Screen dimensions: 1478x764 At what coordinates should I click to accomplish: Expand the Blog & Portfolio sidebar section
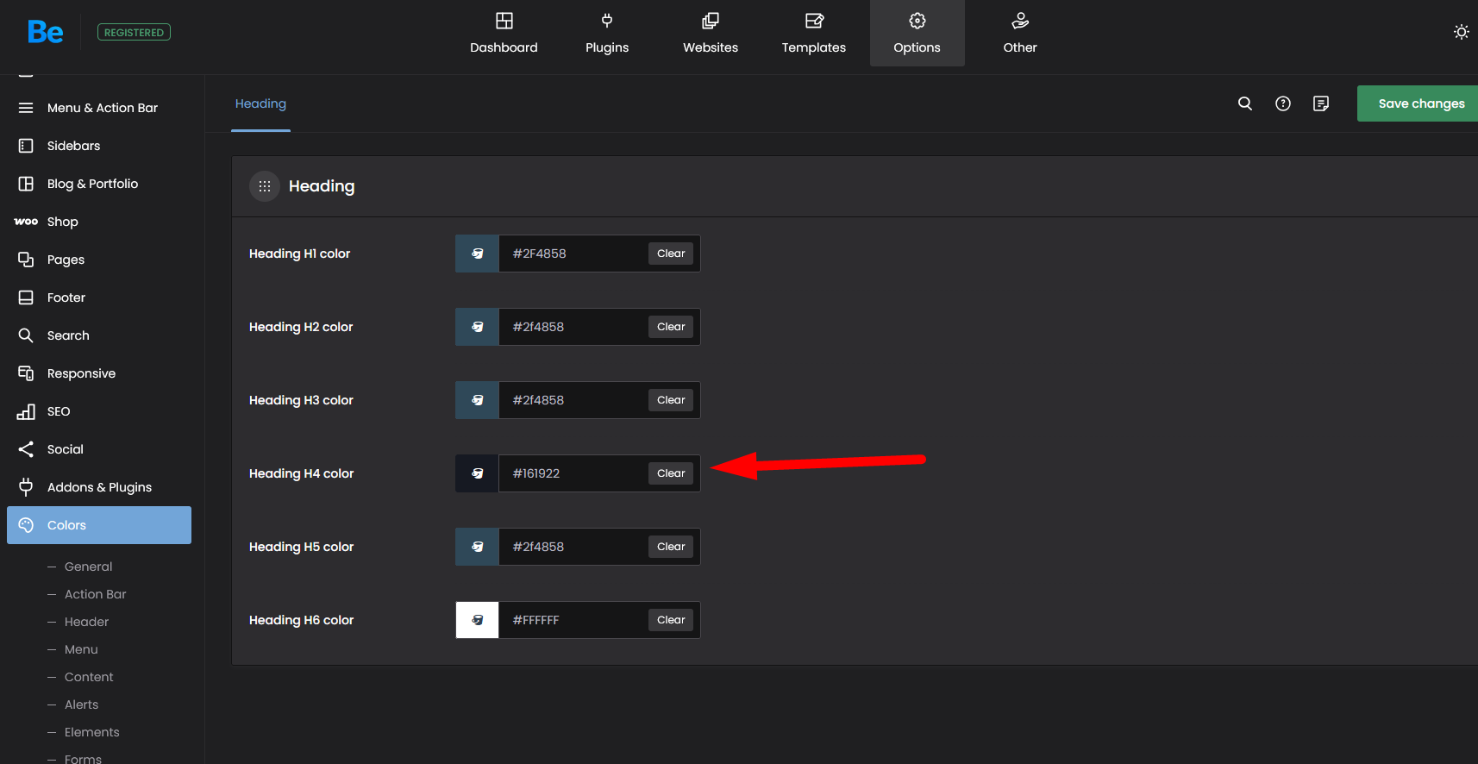coord(92,184)
